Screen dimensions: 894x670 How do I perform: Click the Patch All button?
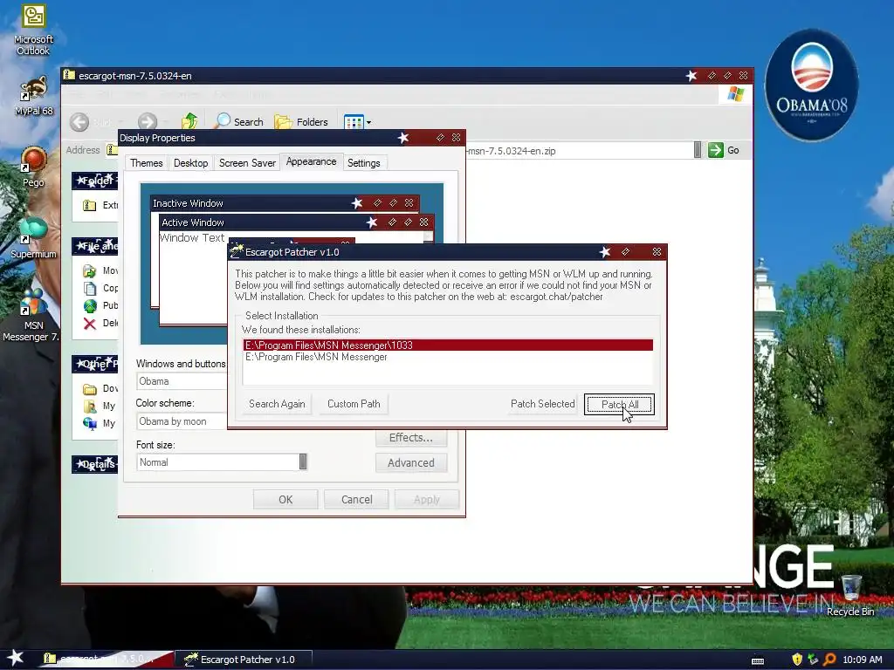click(x=619, y=404)
